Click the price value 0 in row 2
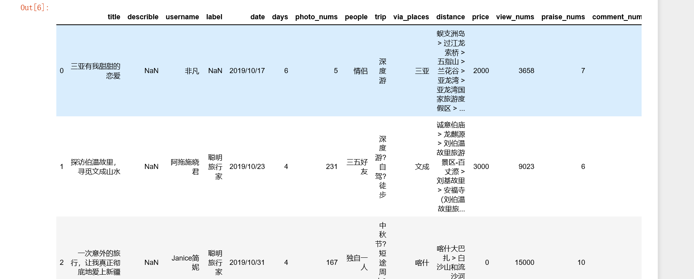 [487, 262]
